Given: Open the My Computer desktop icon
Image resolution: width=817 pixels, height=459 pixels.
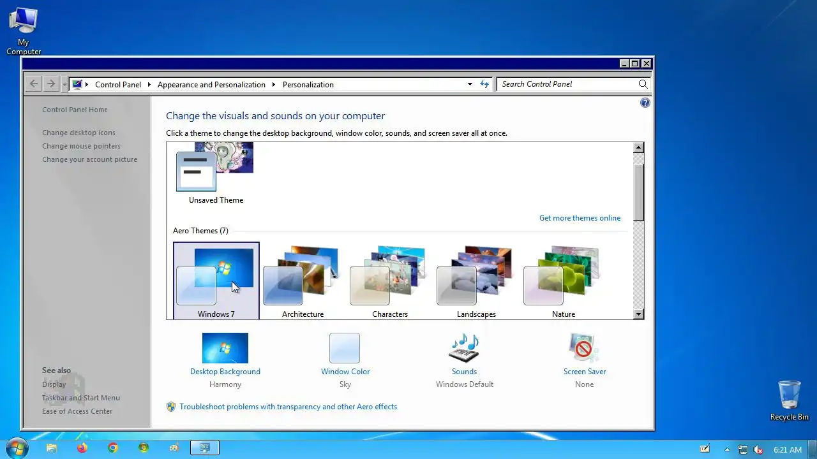Looking at the screenshot, I should (x=24, y=31).
